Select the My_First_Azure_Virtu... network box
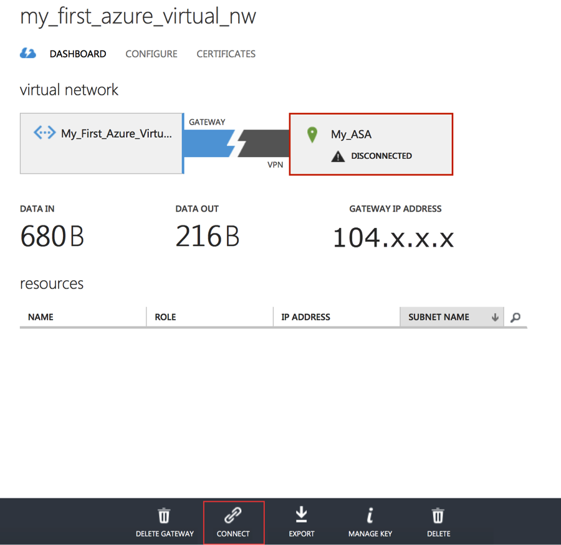The height and width of the screenshot is (545, 561). (x=102, y=143)
